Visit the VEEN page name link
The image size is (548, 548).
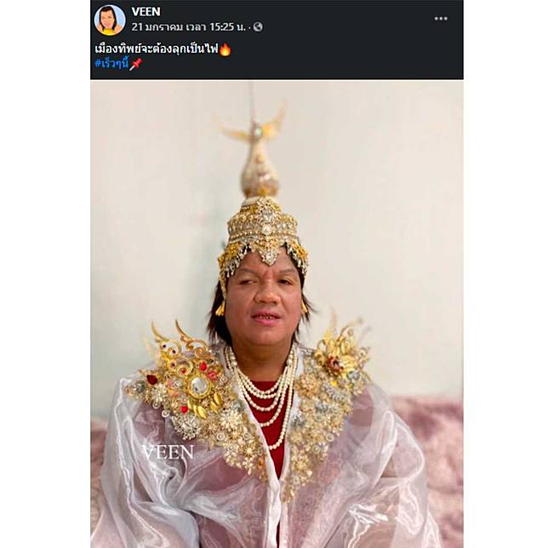click(146, 12)
